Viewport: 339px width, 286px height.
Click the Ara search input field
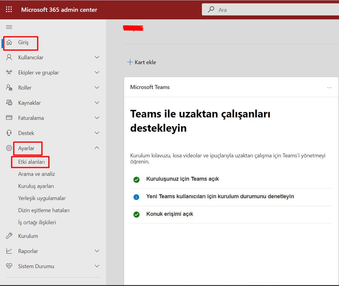(270, 9)
